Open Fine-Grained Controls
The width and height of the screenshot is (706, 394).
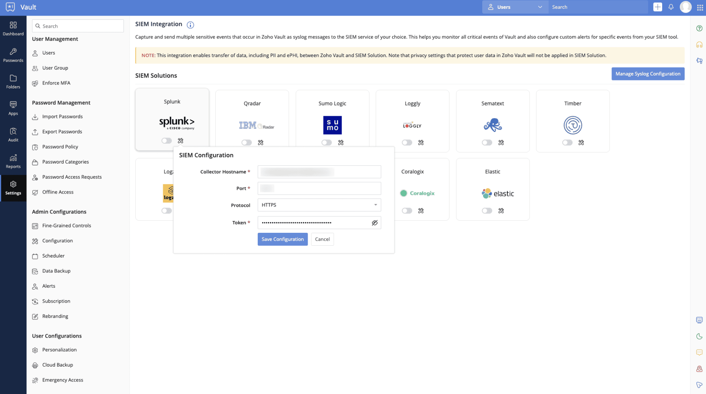(66, 226)
